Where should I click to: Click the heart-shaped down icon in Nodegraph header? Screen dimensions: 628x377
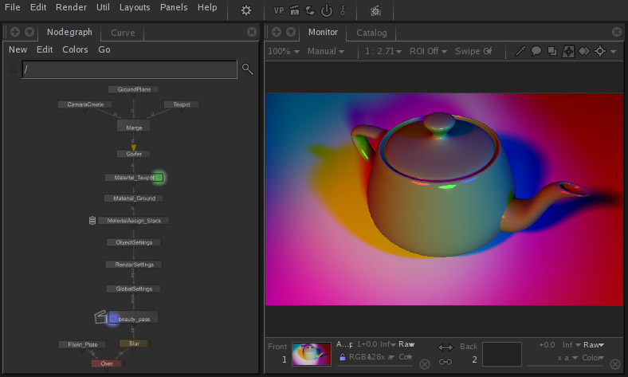pyautogui.click(x=29, y=32)
